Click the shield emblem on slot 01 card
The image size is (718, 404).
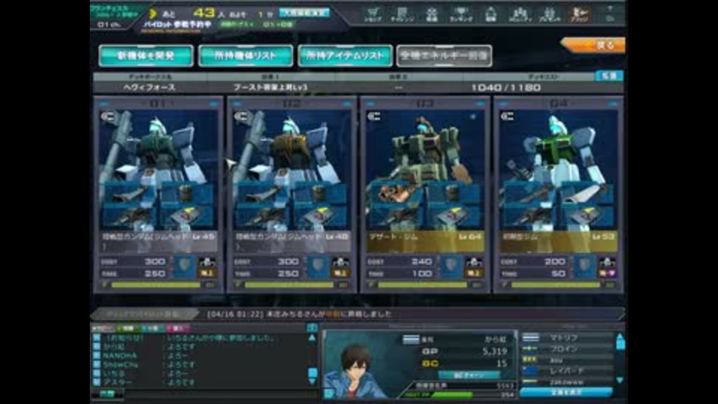(x=184, y=266)
